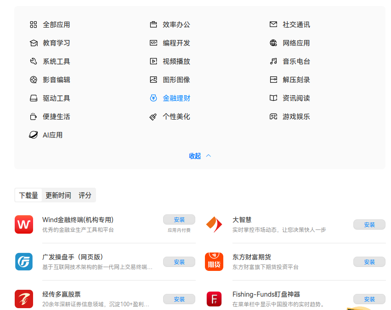Image resolution: width=391 pixels, height=310 pixels.
Task: Click the 资讯阅读 open book icon
Action: [273, 98]
